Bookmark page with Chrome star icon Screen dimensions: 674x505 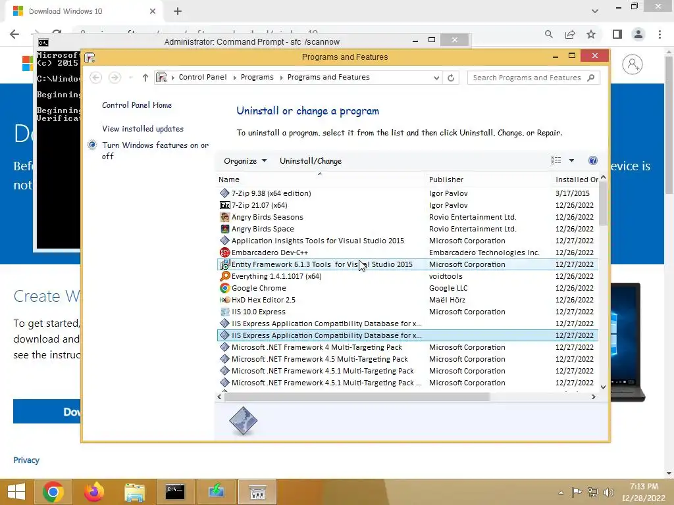592,34
